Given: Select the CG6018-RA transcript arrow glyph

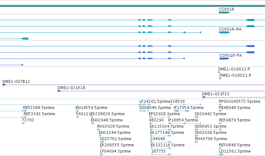Looking at the screenshot, I should pos(224,32).
